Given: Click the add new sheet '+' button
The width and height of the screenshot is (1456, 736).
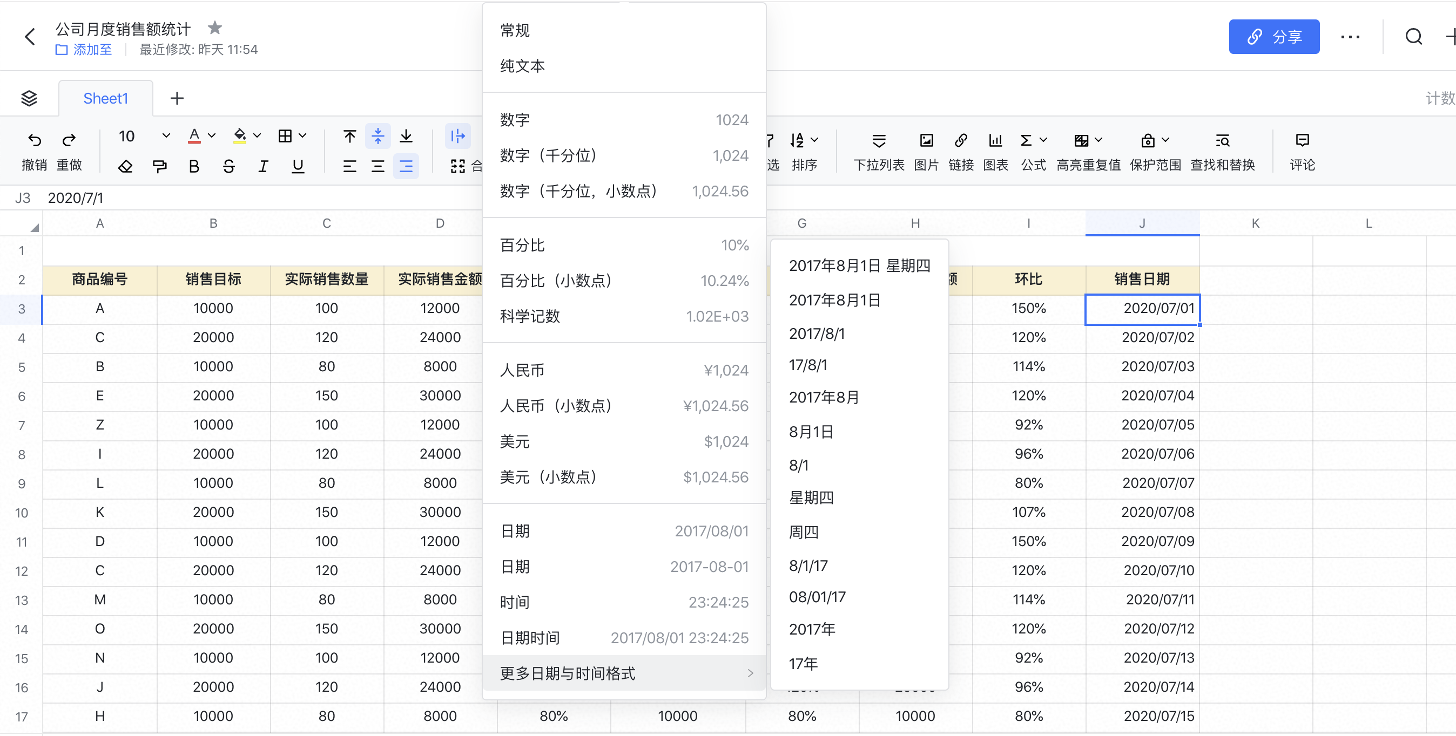Looking at the screenshot, I should coord(177,98).
